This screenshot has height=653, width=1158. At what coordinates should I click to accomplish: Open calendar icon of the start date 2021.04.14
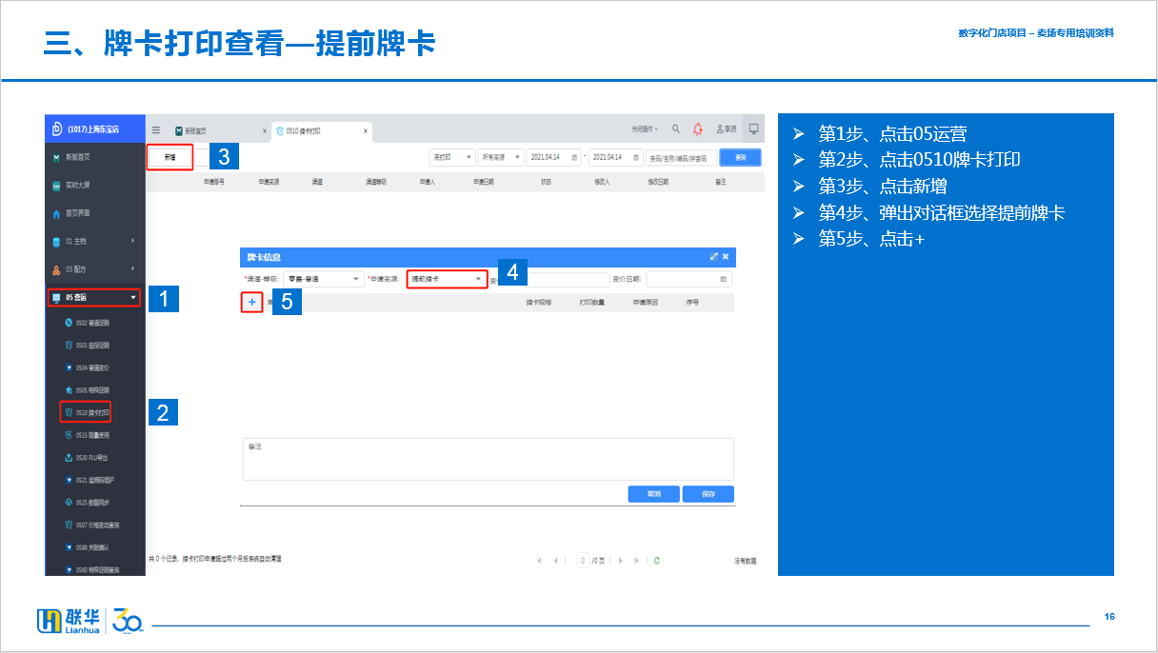[573, 157]
